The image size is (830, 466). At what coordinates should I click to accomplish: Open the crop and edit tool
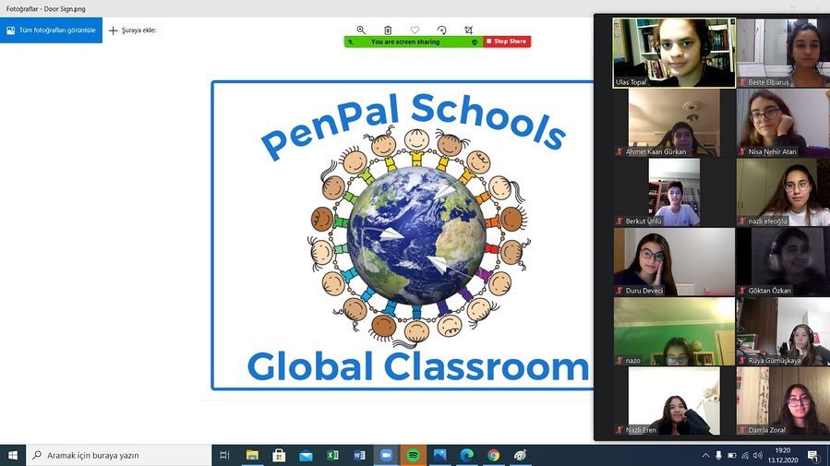point(468,30)
